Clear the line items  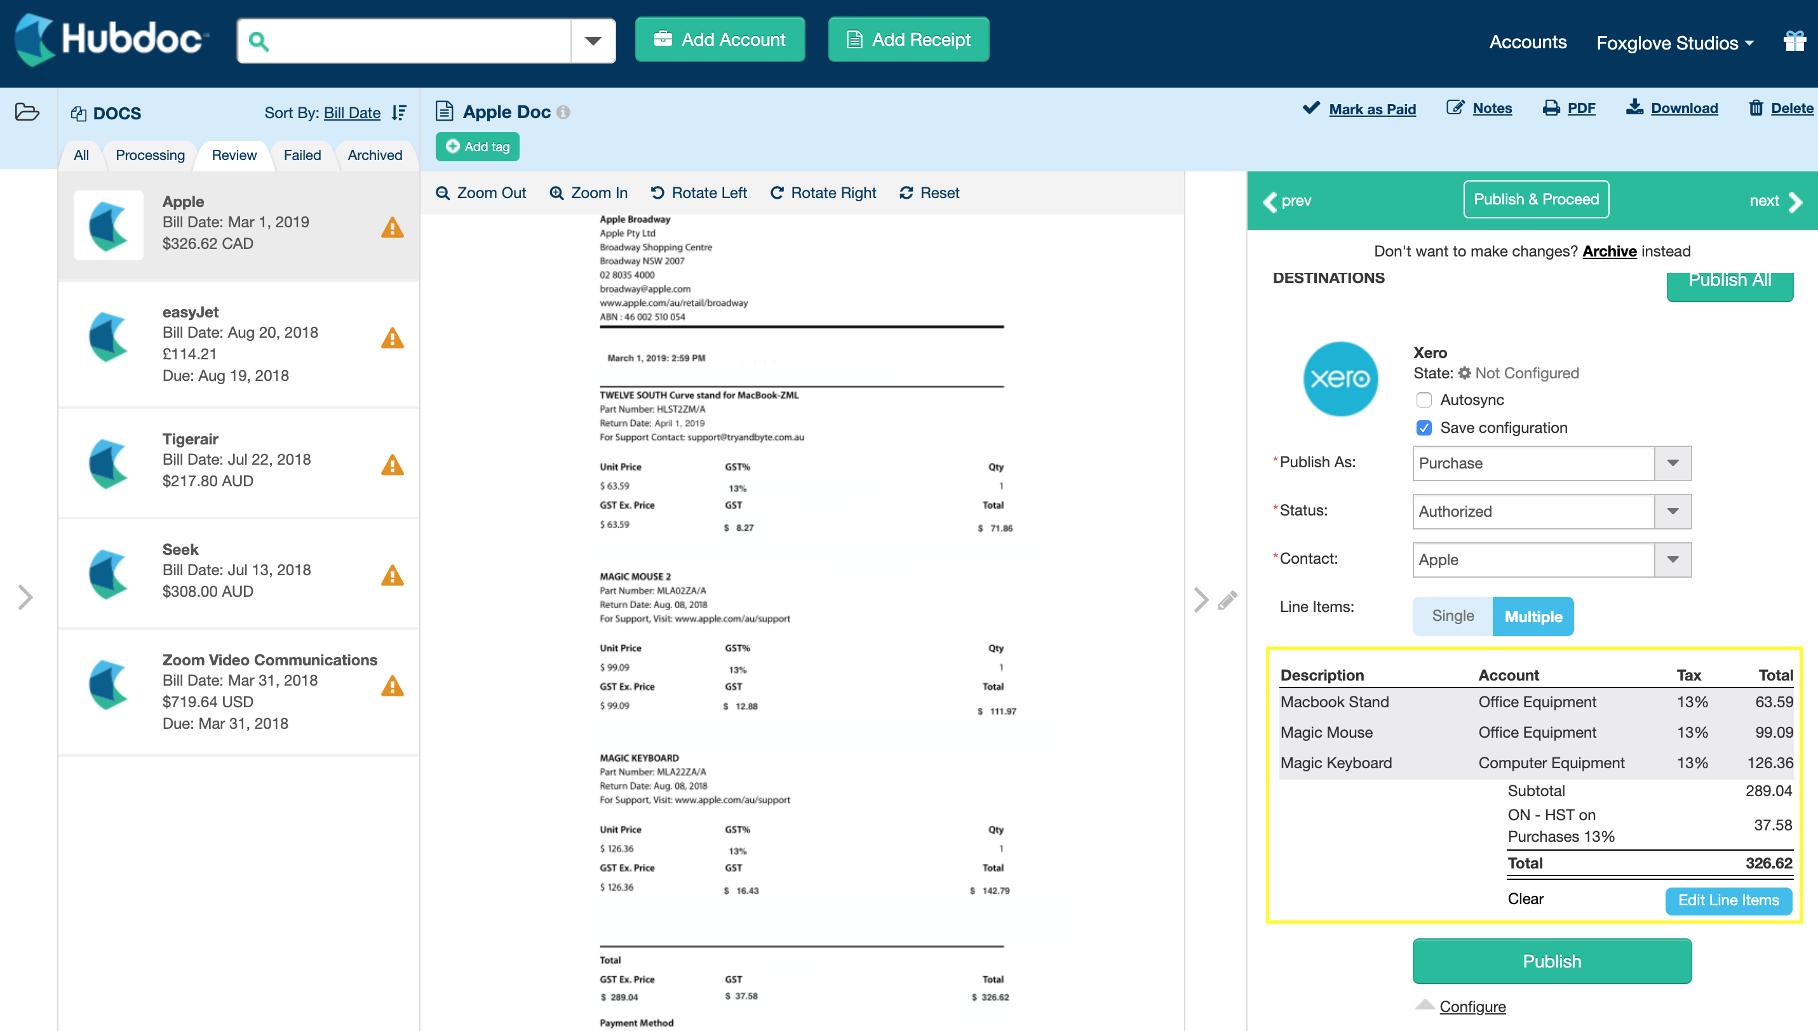click(1525, 898)
